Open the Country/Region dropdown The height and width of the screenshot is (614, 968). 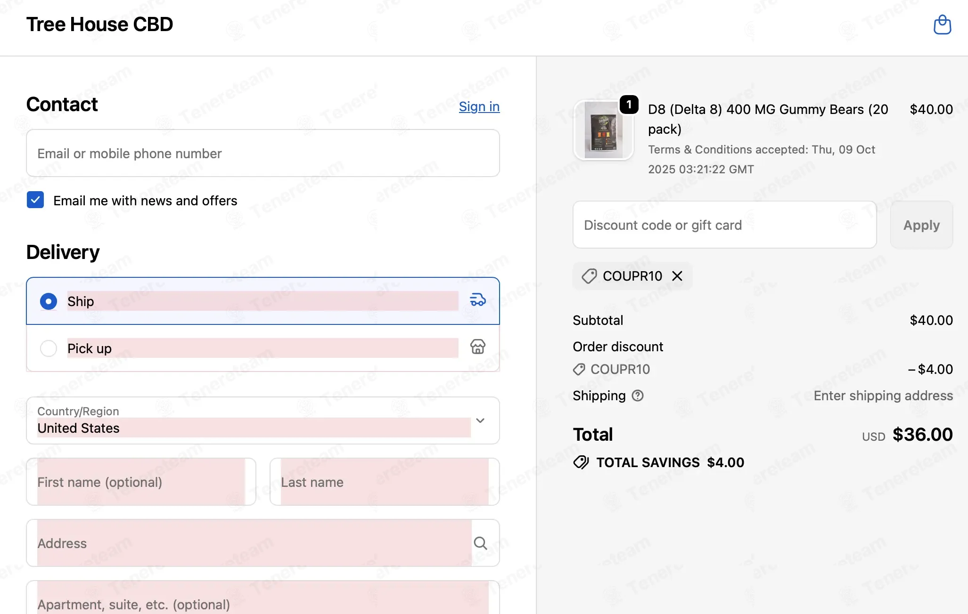tap(263, 420)
